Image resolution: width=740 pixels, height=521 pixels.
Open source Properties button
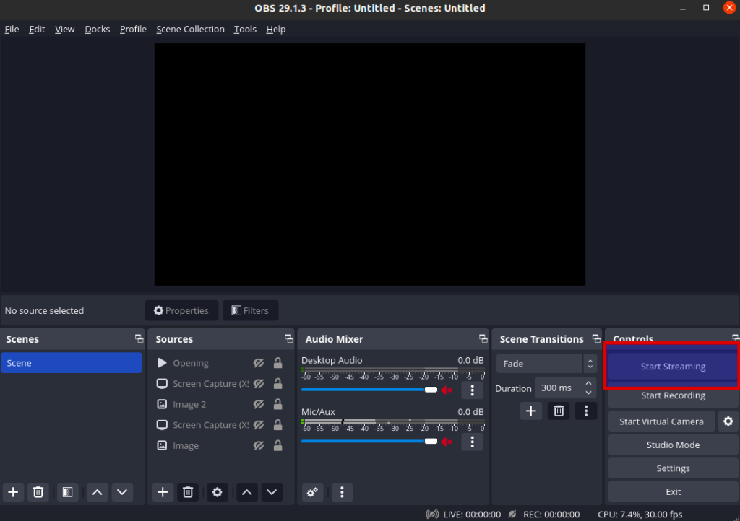(x=181, y=310)
